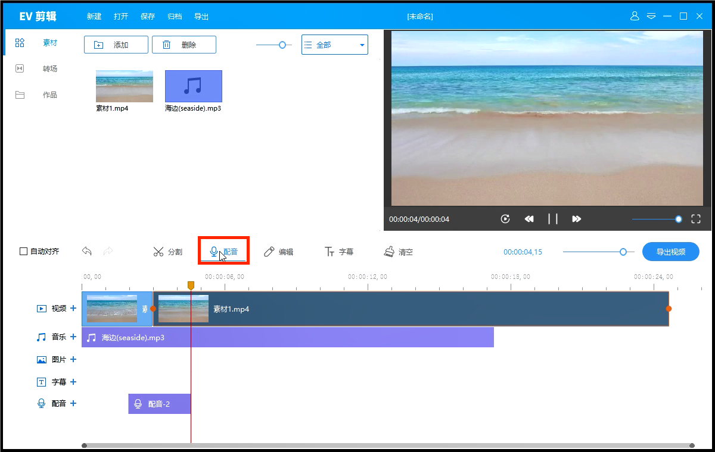This screenshot has height=452, width=715.
Task: Select the 海边(seaside).mp3 thumbnail
Action: tap(192, 86)
